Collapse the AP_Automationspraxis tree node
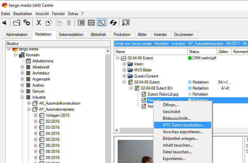248x163 pixels. pos(29,109)
